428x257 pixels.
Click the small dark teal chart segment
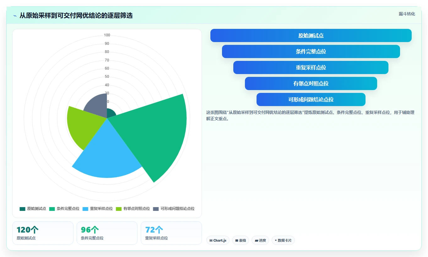111,114
